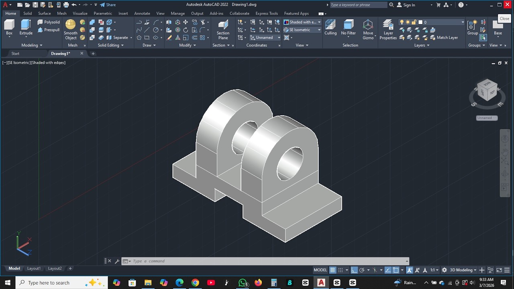Open the Section Plane tool
Screen dimensions: 514x289
pyautogui.click(x=223, y=30)
